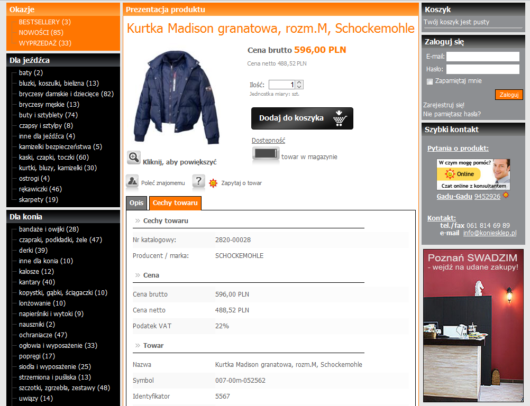
Task: Select the Cechy towaru tab
Action: (175, 203)
